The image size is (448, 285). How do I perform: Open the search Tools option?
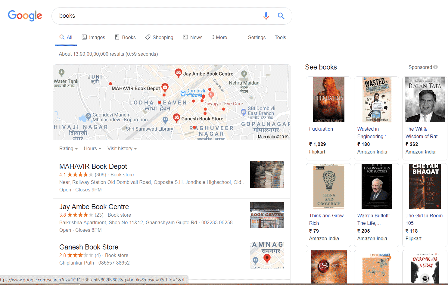pos(280,37)
